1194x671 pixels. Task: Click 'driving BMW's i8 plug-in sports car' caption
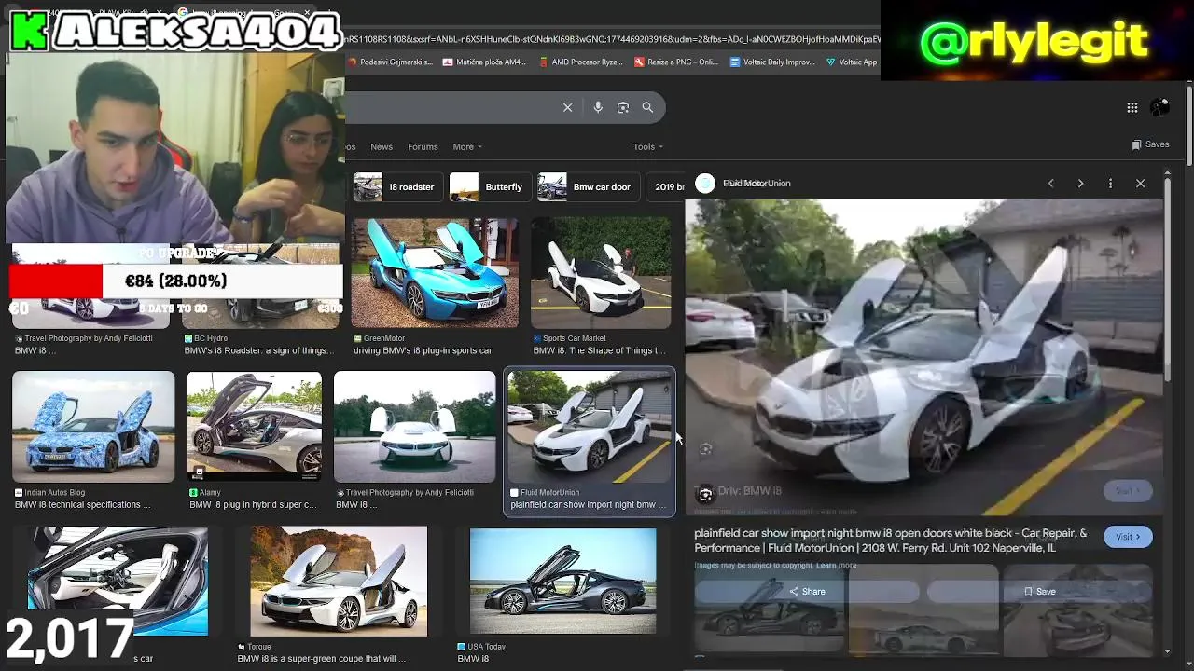(x=423, y=350)
